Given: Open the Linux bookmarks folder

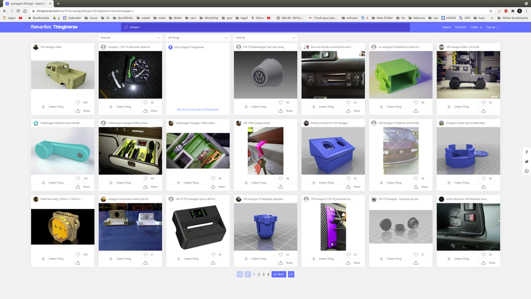Looking at the screenshot, I should [91, 18].
